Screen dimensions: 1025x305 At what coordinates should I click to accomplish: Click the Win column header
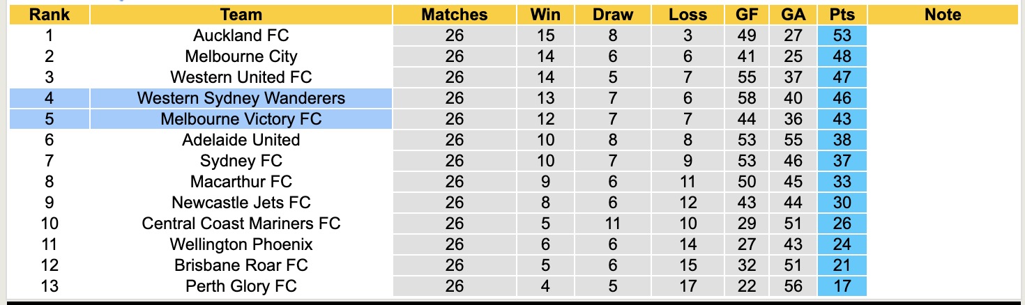tap(545, 15)
